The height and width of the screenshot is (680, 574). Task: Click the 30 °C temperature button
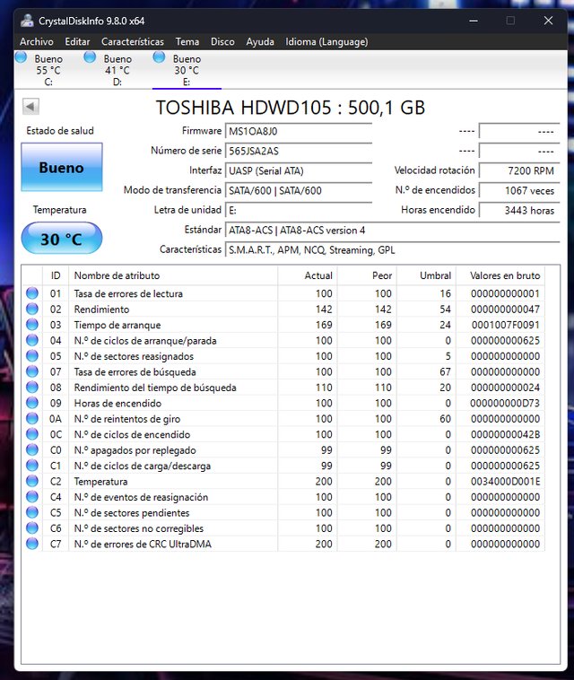(62, 238)
